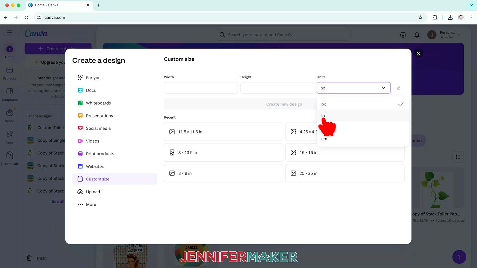This screenshot has height=268, width=477.
Task: Select the Whiteboards category
Action: click(114, 103)
